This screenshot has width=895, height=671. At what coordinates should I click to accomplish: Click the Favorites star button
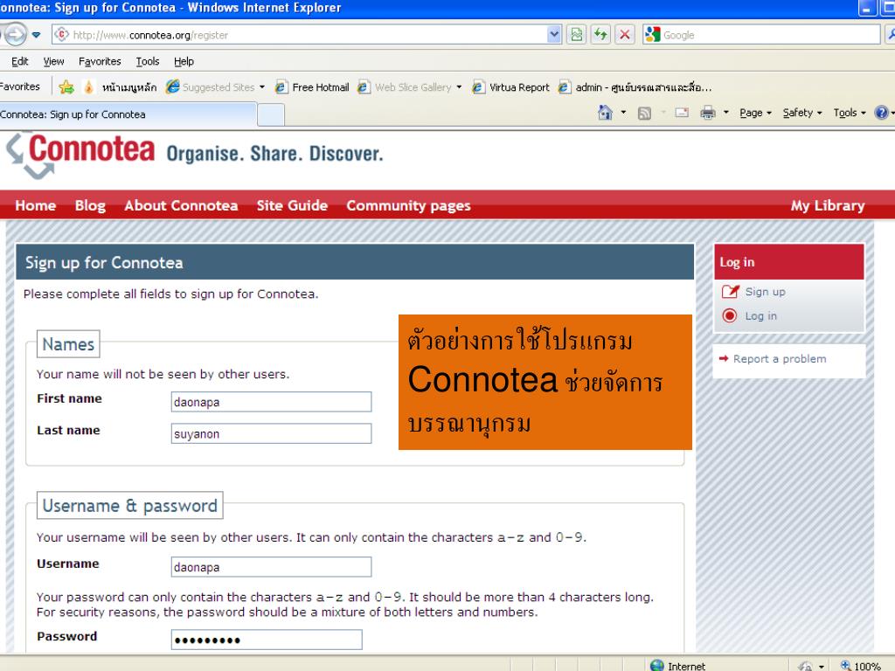pos(20,86)
